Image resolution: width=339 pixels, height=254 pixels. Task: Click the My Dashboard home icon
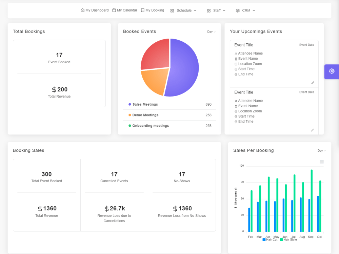click(83, 10)
